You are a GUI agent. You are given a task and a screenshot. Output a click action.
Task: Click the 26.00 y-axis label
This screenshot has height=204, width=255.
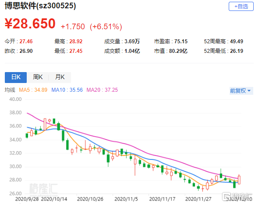15,194
